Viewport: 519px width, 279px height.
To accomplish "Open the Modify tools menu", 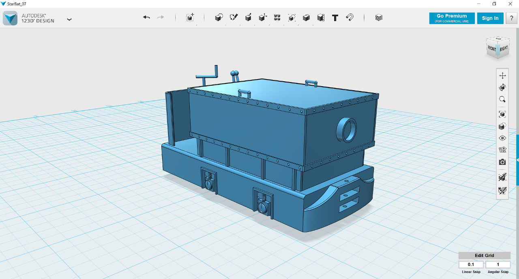I will (x=263, y=17).
